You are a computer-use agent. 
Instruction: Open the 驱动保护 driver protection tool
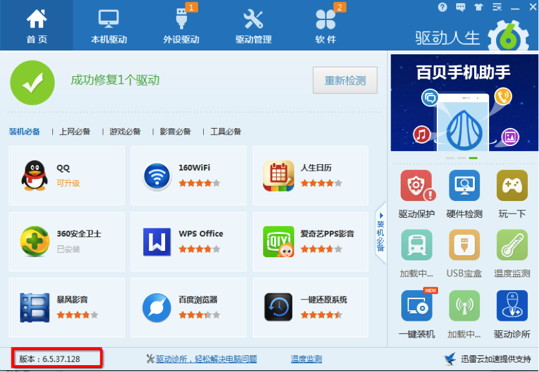tap(416, 185)
